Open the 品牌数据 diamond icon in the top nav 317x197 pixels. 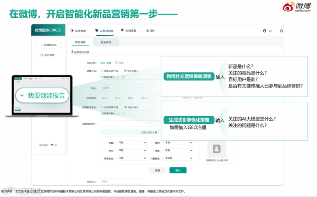pyautogui.click(x=72, y=31)
